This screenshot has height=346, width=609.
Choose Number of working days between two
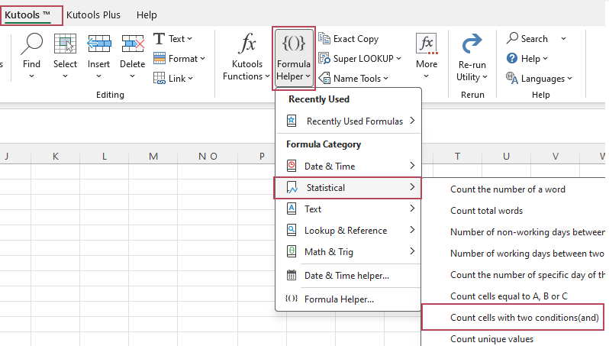click(527, 254)
